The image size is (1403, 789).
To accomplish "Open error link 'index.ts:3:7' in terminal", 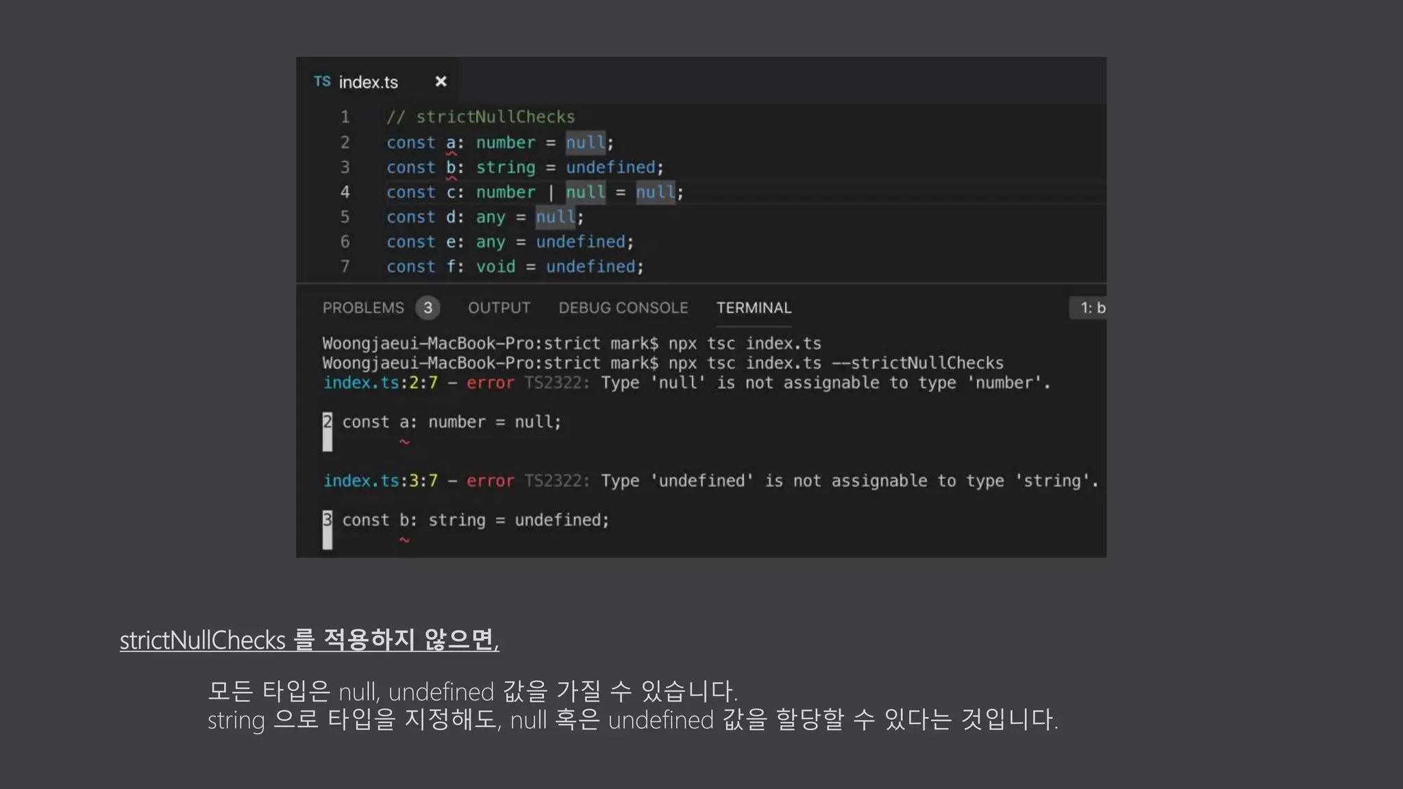I will click(x=380, y=481).
